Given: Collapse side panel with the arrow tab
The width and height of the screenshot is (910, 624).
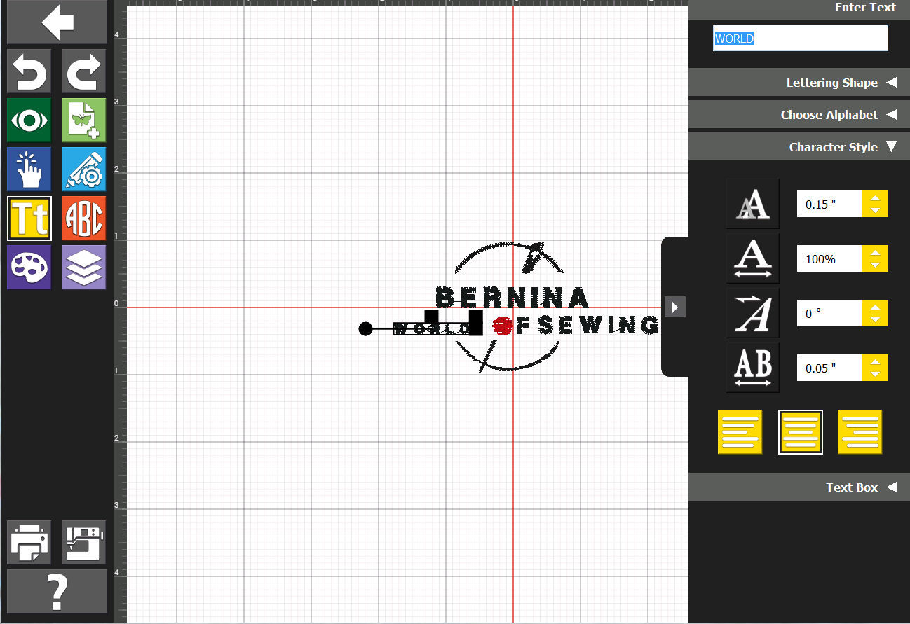Looking at the screenshot, I should (x=674, y=307).
